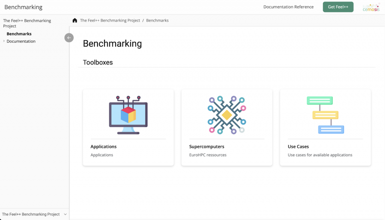Open the Supercomputers chip circuit illustration
Viewport: 385px width, 220px height.
coord(227,115)
